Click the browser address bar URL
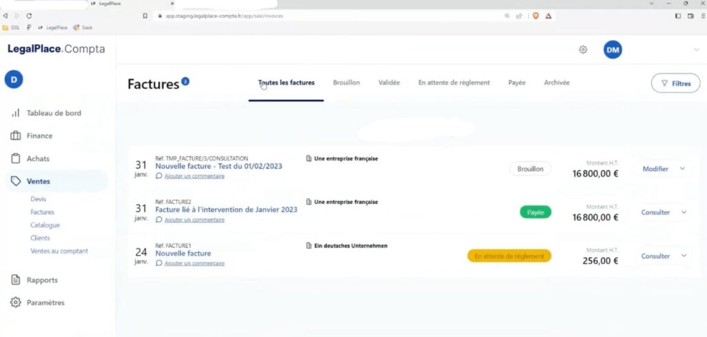This screenshot has width=707, height=337. click(x=224, y=16)
